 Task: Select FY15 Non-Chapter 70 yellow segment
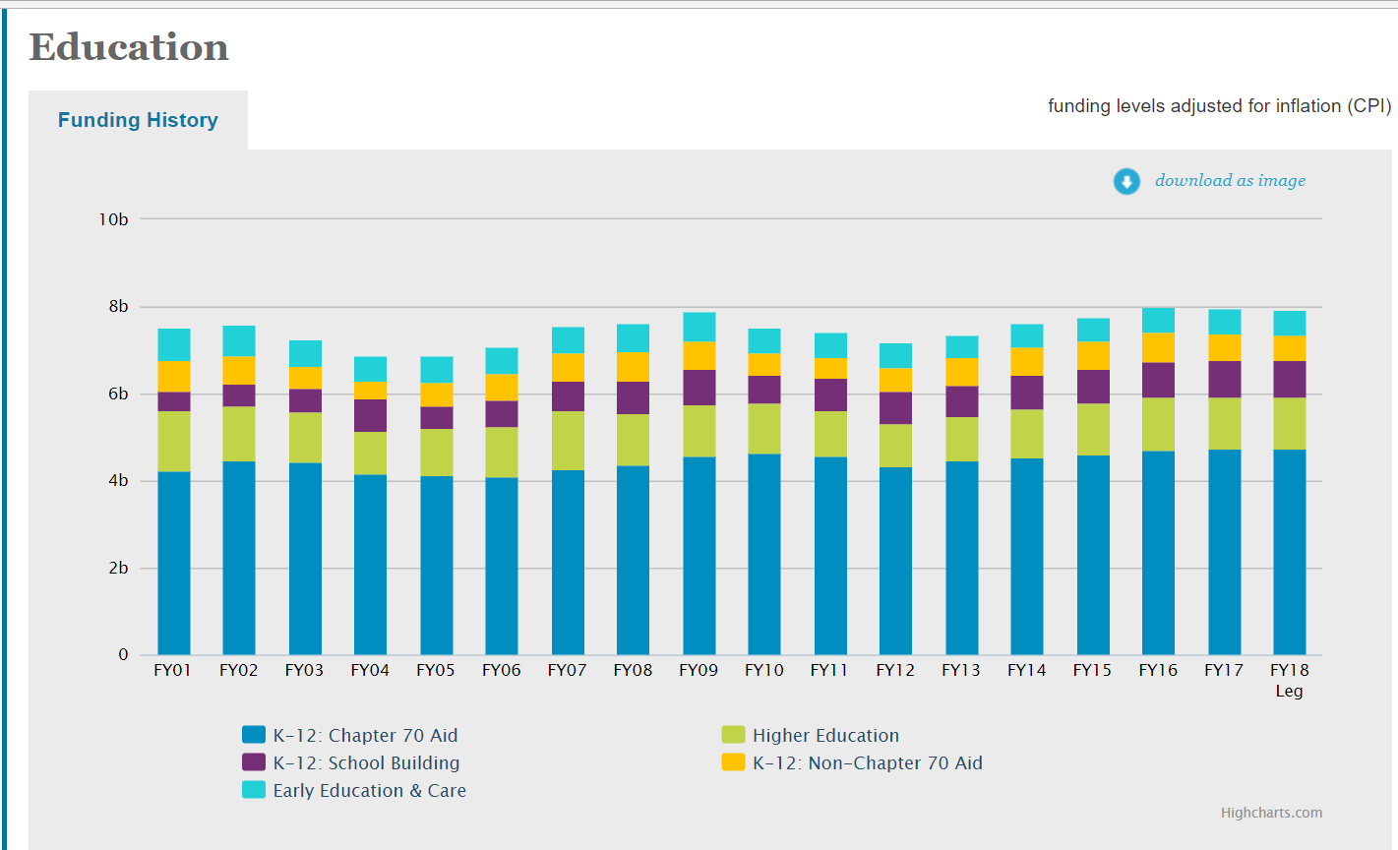(1093, 356)
